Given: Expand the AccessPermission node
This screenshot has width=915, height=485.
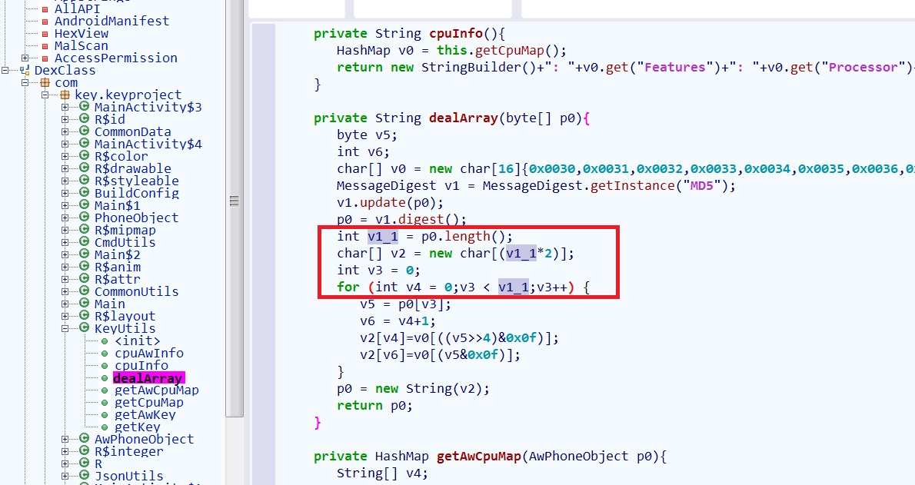Looking at the screenshot, I should click(23, 58).
